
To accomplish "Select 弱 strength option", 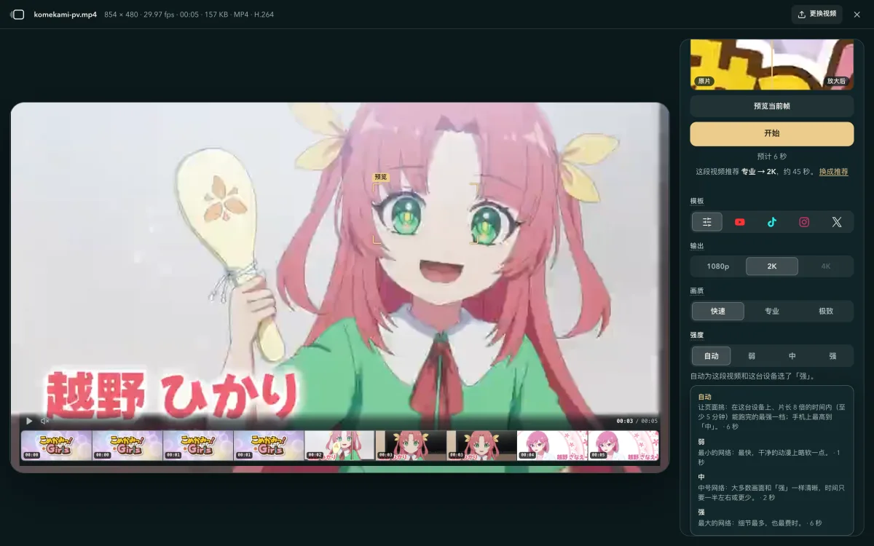I will [752, 356].
